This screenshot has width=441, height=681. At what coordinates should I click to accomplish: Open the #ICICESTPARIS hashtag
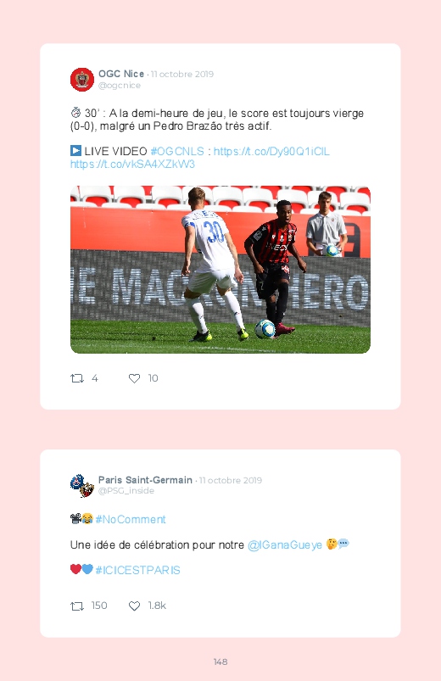(137, 570)
